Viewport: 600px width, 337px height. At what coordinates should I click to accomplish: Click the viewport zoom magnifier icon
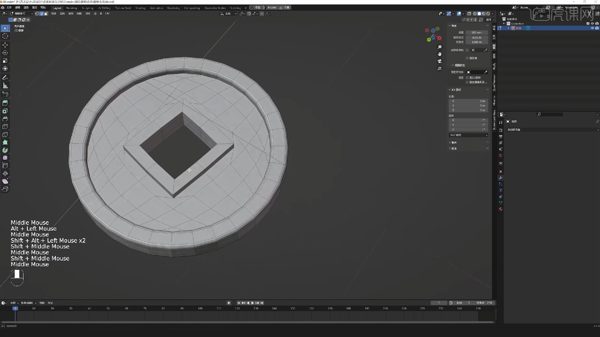coord(440,47)
